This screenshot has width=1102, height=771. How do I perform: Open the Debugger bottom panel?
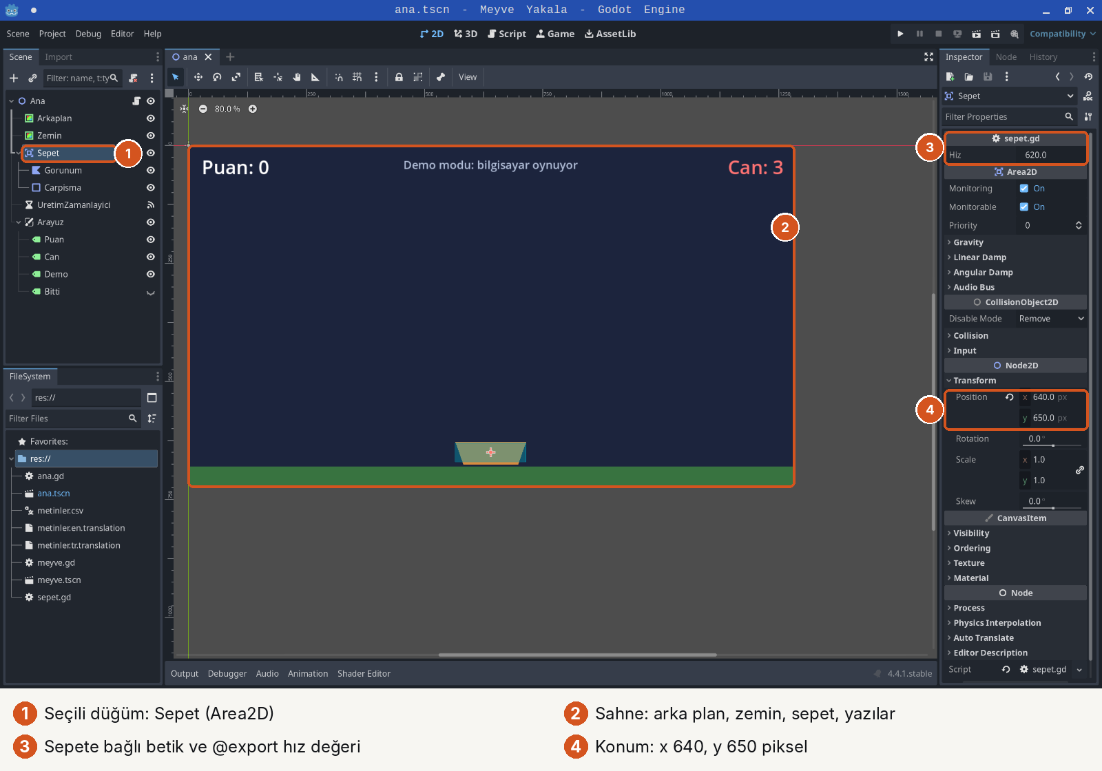[x=227, y=674]
